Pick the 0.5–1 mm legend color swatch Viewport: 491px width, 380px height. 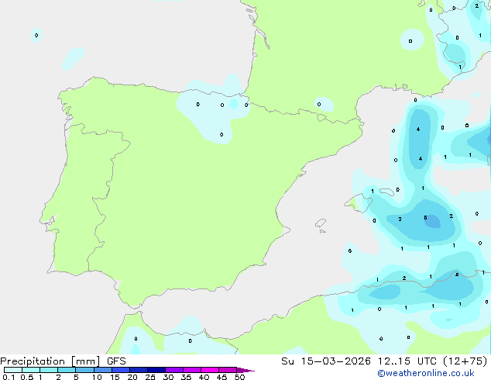point(31,370)
